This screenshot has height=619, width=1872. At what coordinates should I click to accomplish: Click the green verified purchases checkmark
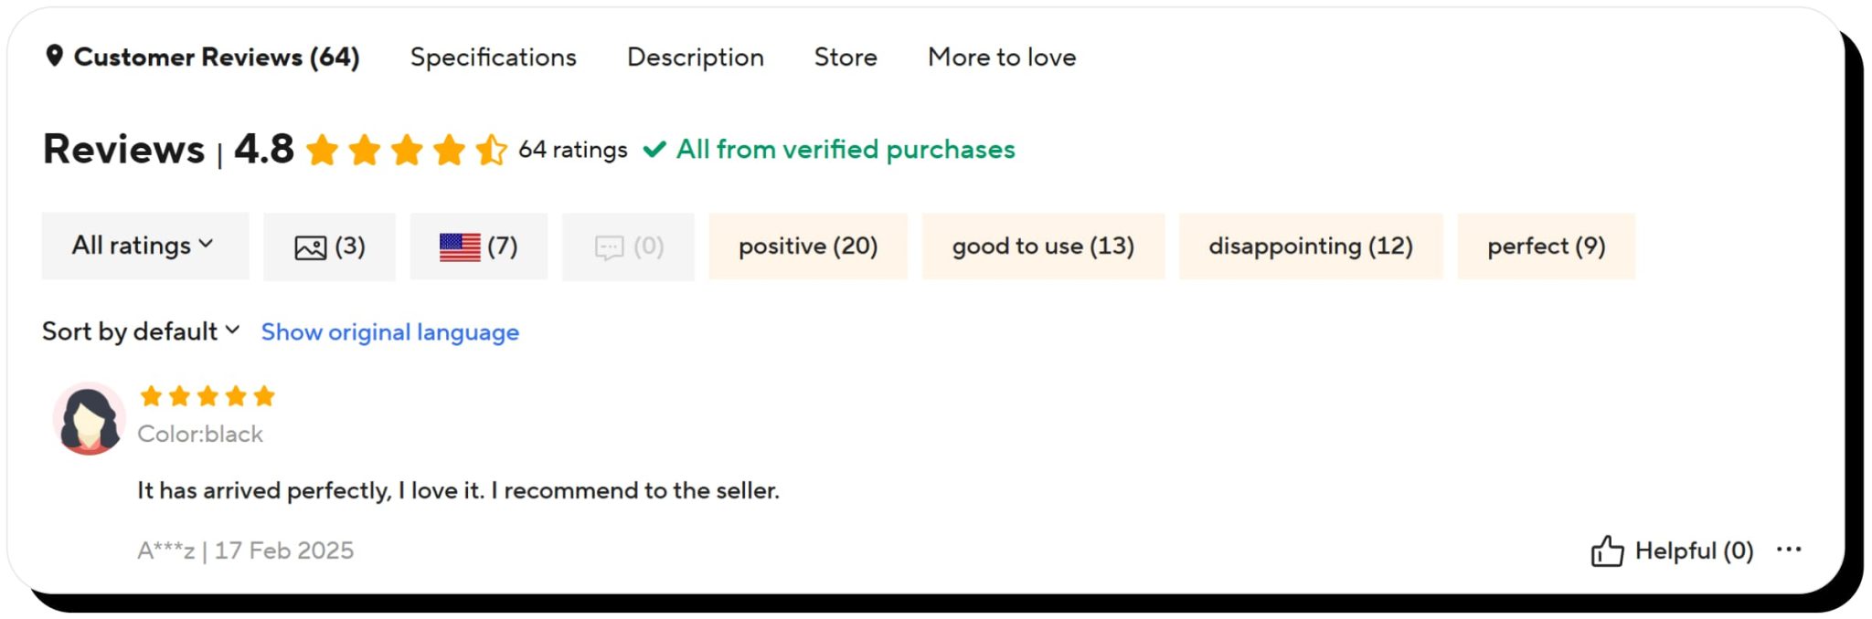pos(654,149)
